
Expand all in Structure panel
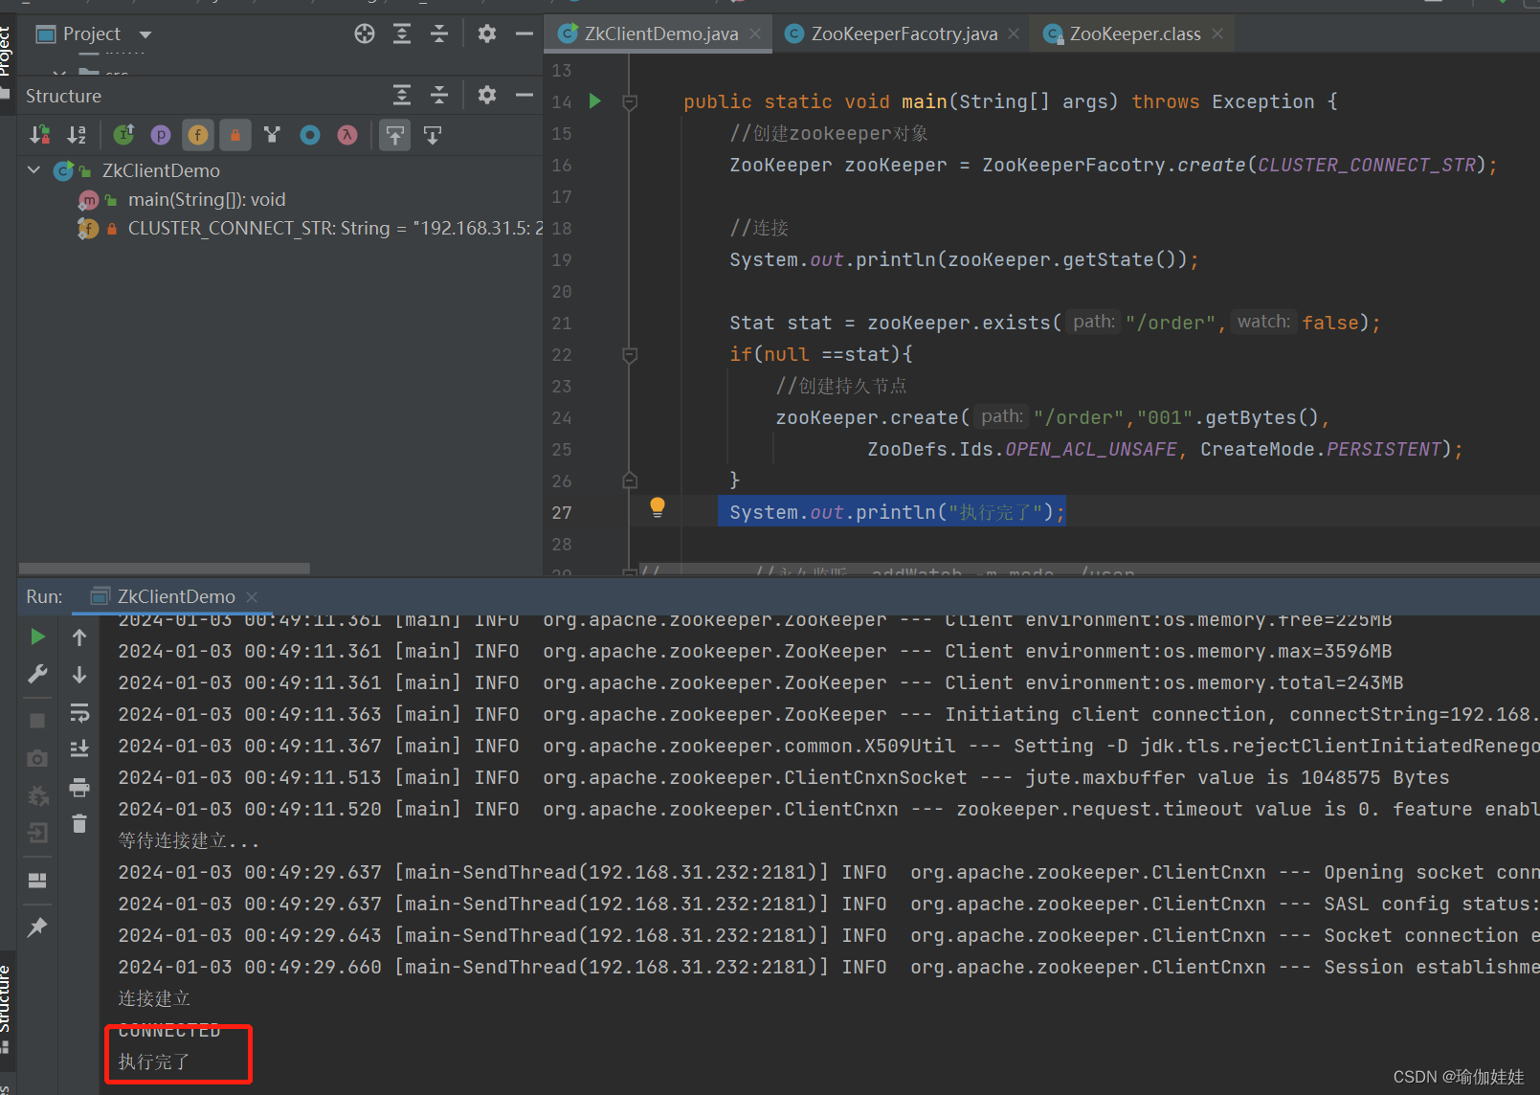(x=402, y=95)
